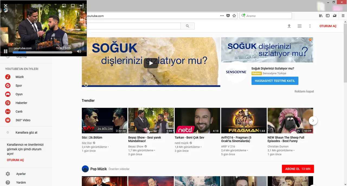Viewport: 347px width, 186px height.
Task: Toggle Firefox sidebar view icon
Action: (x=327, y=16)
